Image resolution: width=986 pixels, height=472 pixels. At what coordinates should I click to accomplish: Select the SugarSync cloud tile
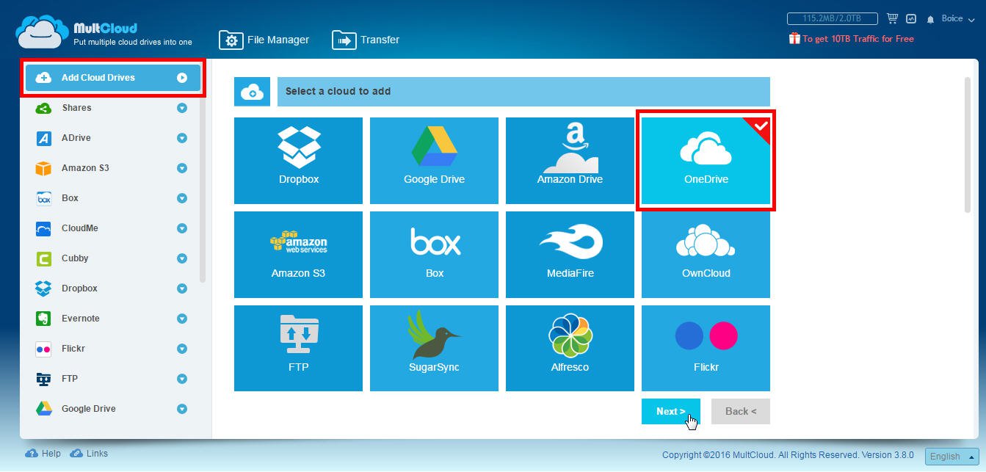[434, 349]
